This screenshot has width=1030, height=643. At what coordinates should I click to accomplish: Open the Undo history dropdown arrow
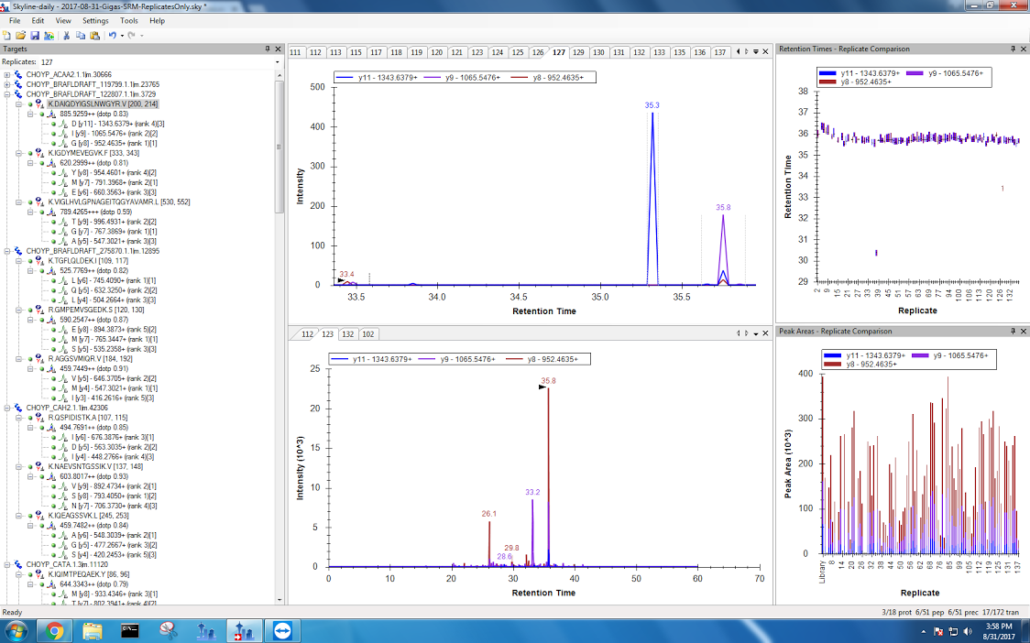[121, 35]
